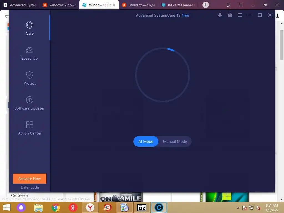
Task: Open a new browser tab
Action: click(x=206, y=5)
